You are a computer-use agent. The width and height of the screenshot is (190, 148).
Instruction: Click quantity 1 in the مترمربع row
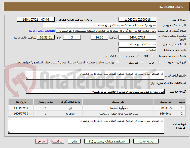point(46,114)
